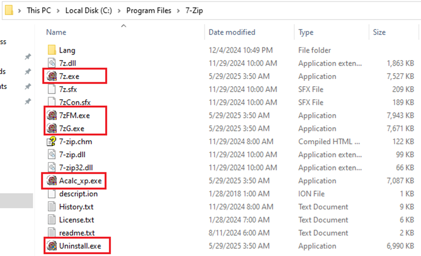Select the file name Uninstall.exe
This screenshot has width=421, height=256.
(80, 246)
